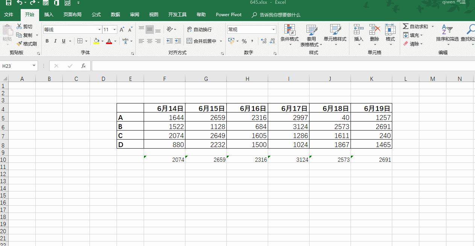Image resolution: width=475 pixels, height=246 pixels.
Task: Select row 10 header
Action: tap(4, 159)
